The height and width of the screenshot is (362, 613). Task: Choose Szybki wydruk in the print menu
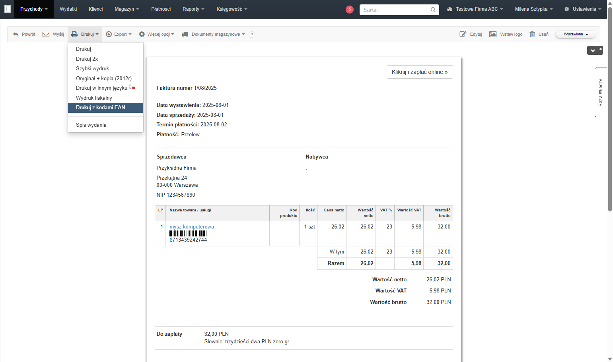(105, 68)
